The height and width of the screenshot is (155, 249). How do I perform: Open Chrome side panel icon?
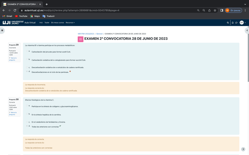pyautogui.click(x=222, y=10)
